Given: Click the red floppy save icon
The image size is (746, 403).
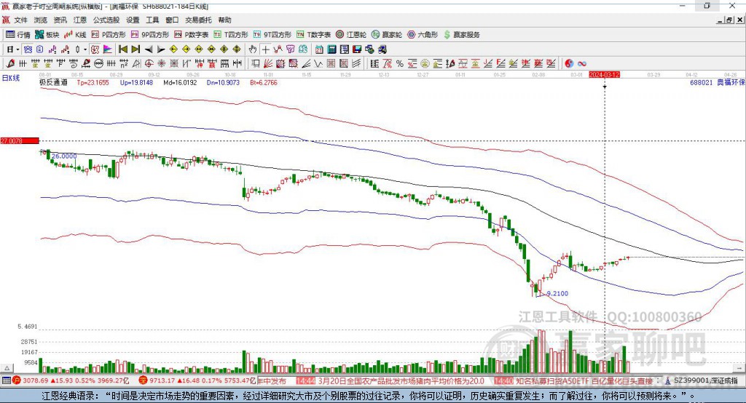Looking at the screenshot, I should click(x=357, y=49).
